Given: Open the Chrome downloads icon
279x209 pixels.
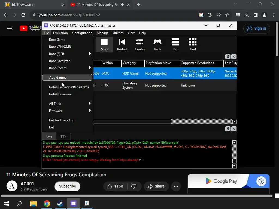Looking at the screenshot, I should (x=247, y=15).
